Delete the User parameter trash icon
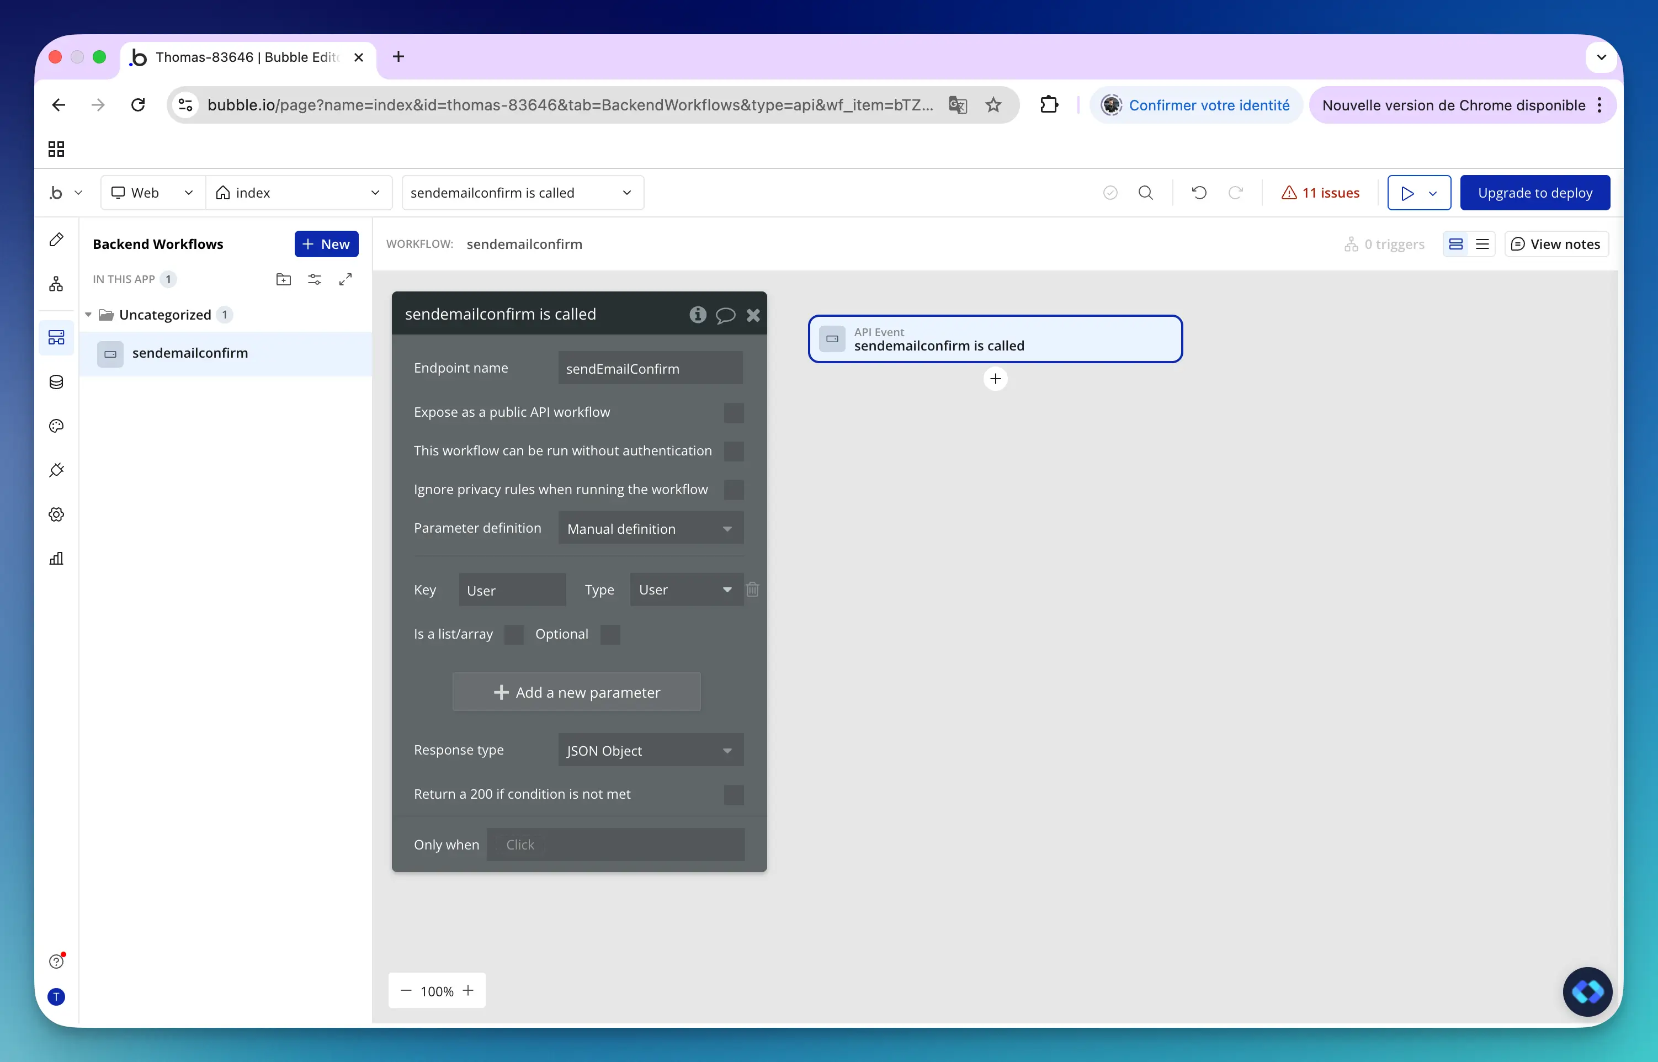1658x1062 pixels. point(753,590)
